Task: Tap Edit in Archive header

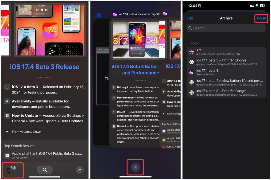Action: click(x=190, y=18)
